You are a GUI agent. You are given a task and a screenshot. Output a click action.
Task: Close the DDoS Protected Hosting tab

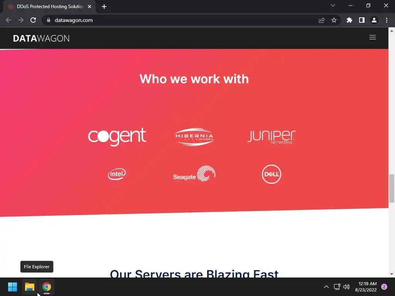coord(89,7)
